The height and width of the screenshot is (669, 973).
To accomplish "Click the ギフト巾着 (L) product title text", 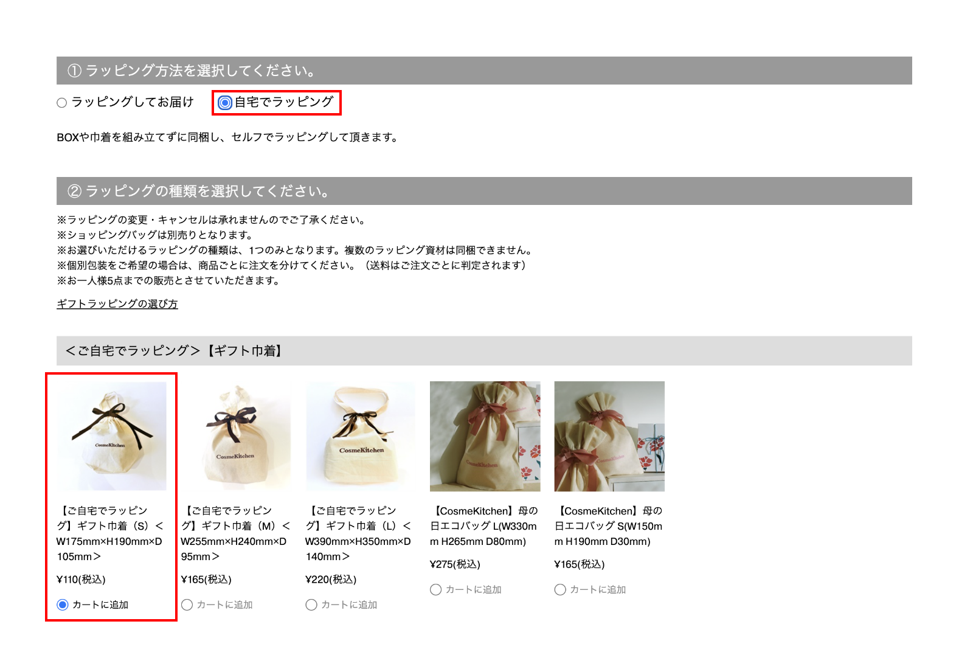I will coord(359,533).
